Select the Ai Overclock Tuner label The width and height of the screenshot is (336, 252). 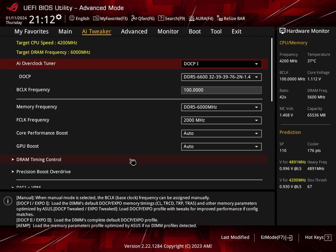(36, 63)
